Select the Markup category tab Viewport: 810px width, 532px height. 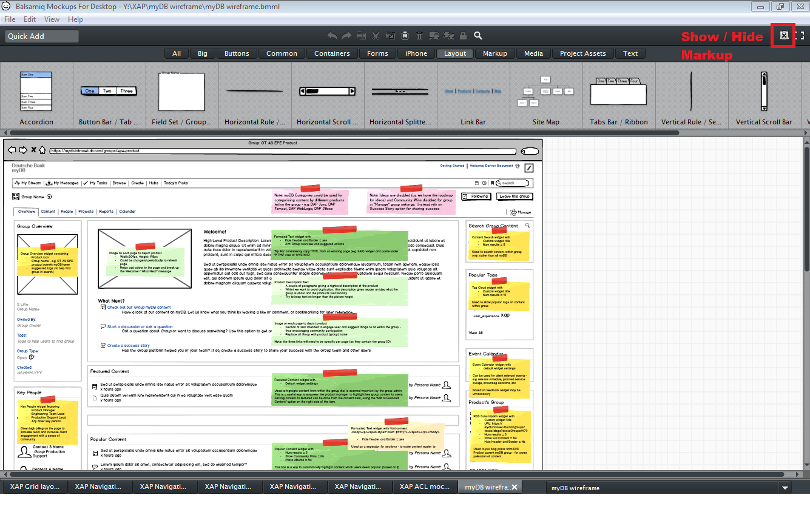pyautogui.click(x=495, y=53)
